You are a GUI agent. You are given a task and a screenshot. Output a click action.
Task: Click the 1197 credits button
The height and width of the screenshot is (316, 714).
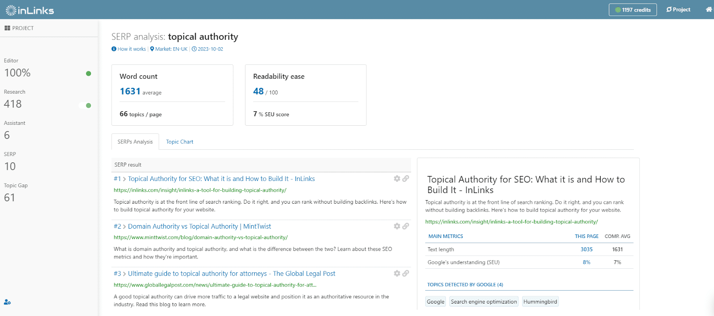(633, 10)
